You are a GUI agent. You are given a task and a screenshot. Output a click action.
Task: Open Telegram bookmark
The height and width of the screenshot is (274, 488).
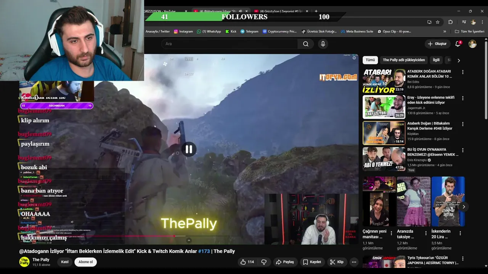249,32
